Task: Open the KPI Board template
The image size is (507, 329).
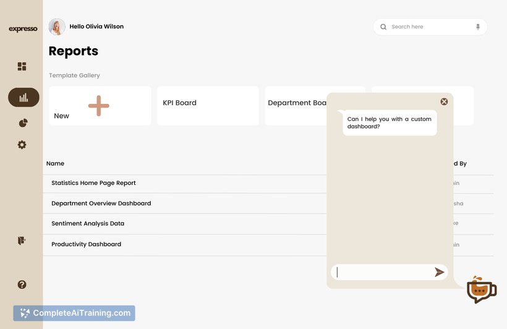Action: [x=208, y=106]
